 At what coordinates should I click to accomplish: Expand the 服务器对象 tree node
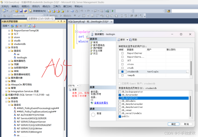coord(6,78)
